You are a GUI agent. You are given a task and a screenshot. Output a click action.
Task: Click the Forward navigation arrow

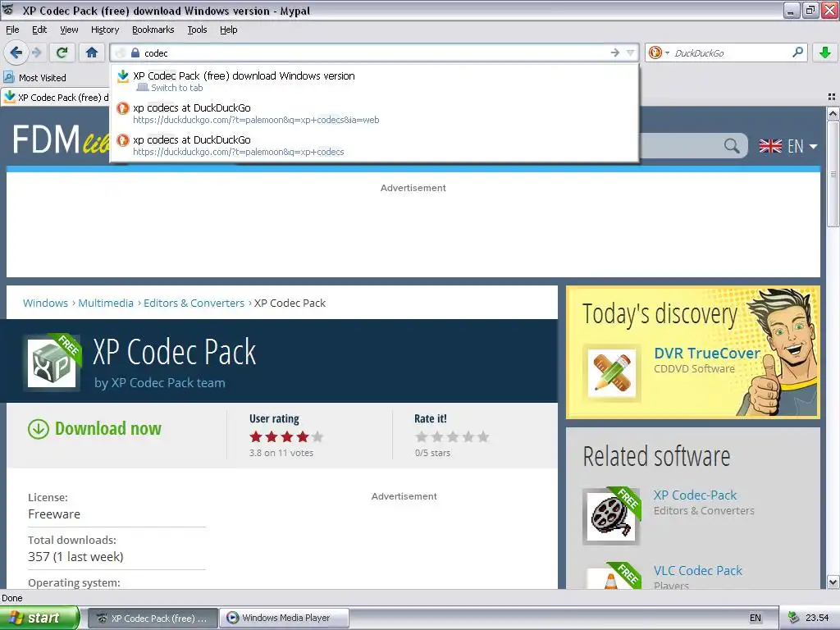point(36,52)
